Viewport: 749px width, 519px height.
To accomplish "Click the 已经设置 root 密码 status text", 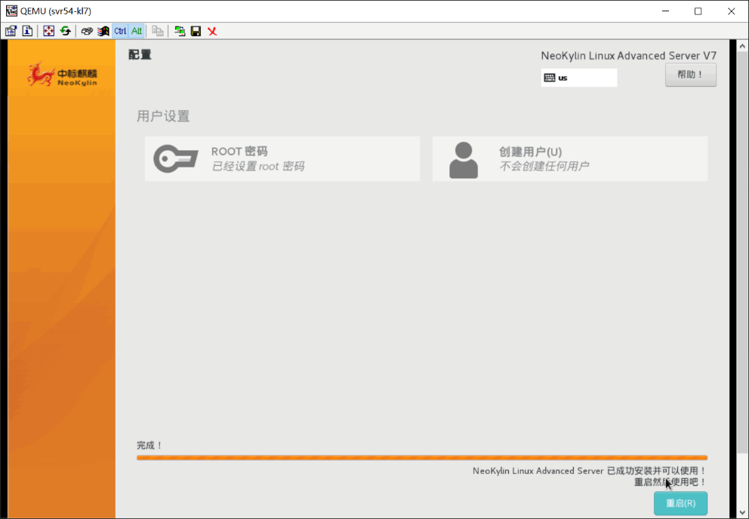I will (x=258, y=166).
